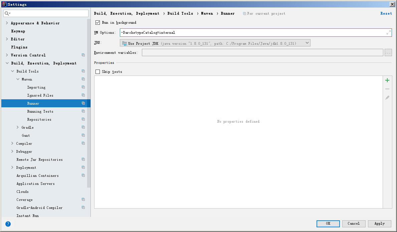The height and width of the screenshot is (232, 397).
Task: Click expand icon in VM Options field
Action: pos(388,32)
